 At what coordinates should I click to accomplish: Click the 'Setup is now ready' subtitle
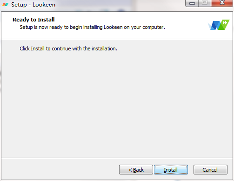(x=92, y=27)
